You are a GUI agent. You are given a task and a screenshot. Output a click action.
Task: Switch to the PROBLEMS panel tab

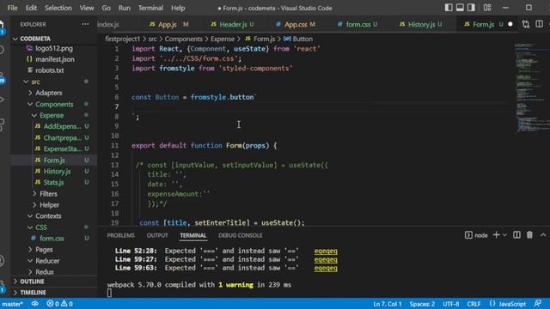[x=120, y=235]
